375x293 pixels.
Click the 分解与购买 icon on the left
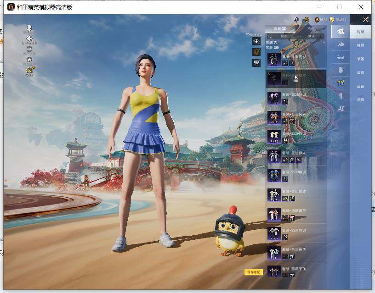29,39
